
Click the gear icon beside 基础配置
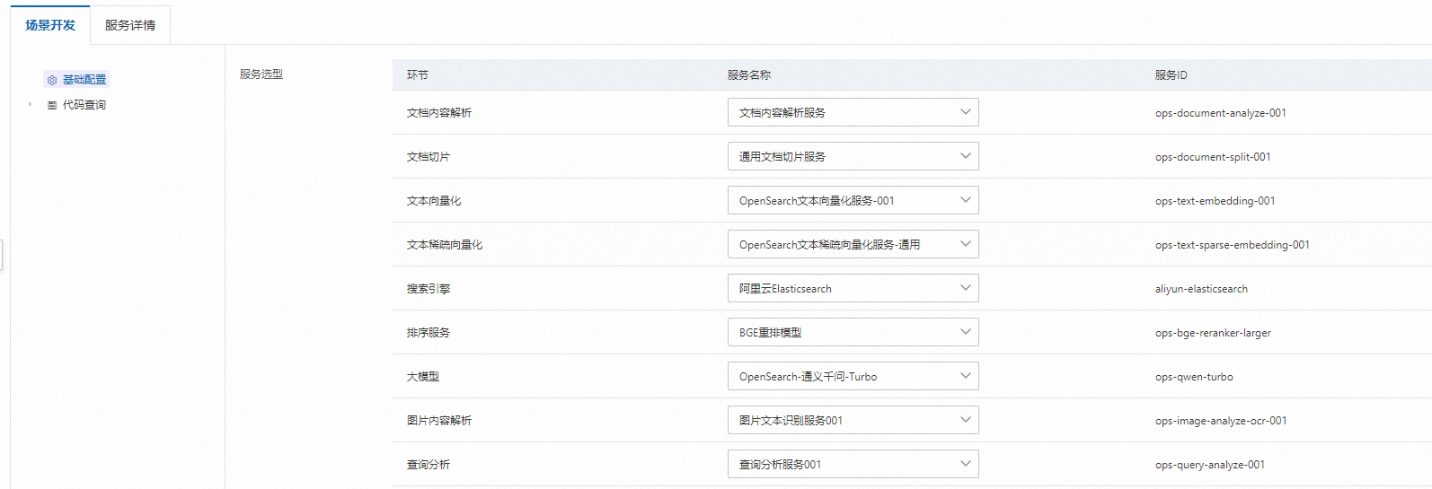[52, 80]
